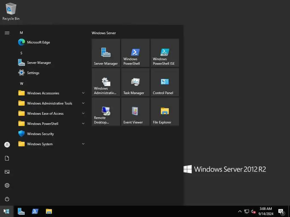Open Server Manager from the taskbar
290x217 pixels.
point(21,211)
